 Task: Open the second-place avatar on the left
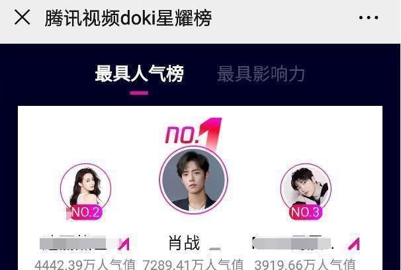pyautogui.click(x=85, y=189)
